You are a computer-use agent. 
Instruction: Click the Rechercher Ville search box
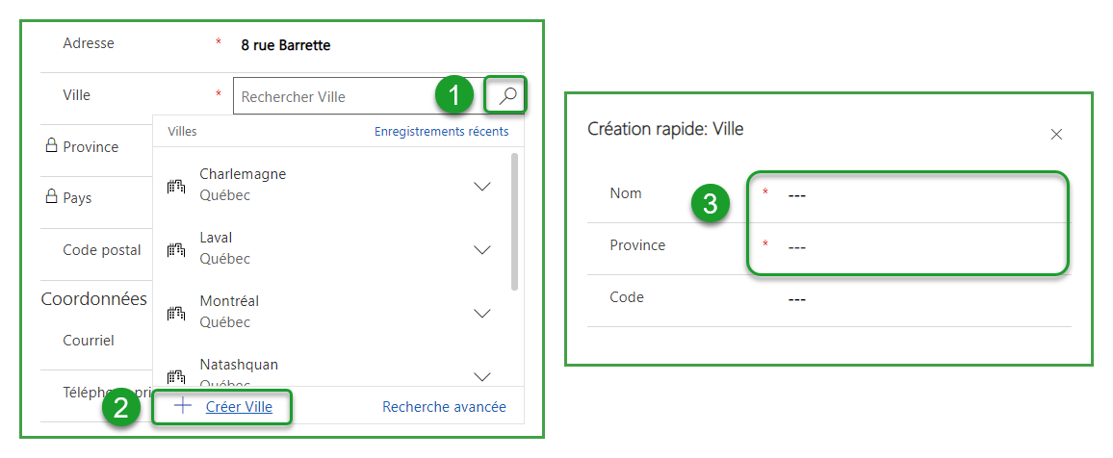(332, 96)
